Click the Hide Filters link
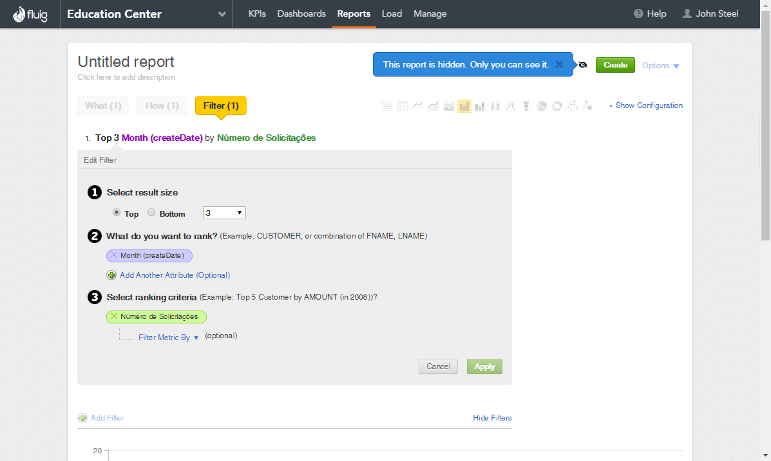The height and width of the screenshot is (461, 771). pos(492,418)
